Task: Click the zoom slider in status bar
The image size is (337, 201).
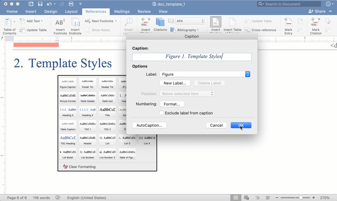Action: click(x=300, y=198)
